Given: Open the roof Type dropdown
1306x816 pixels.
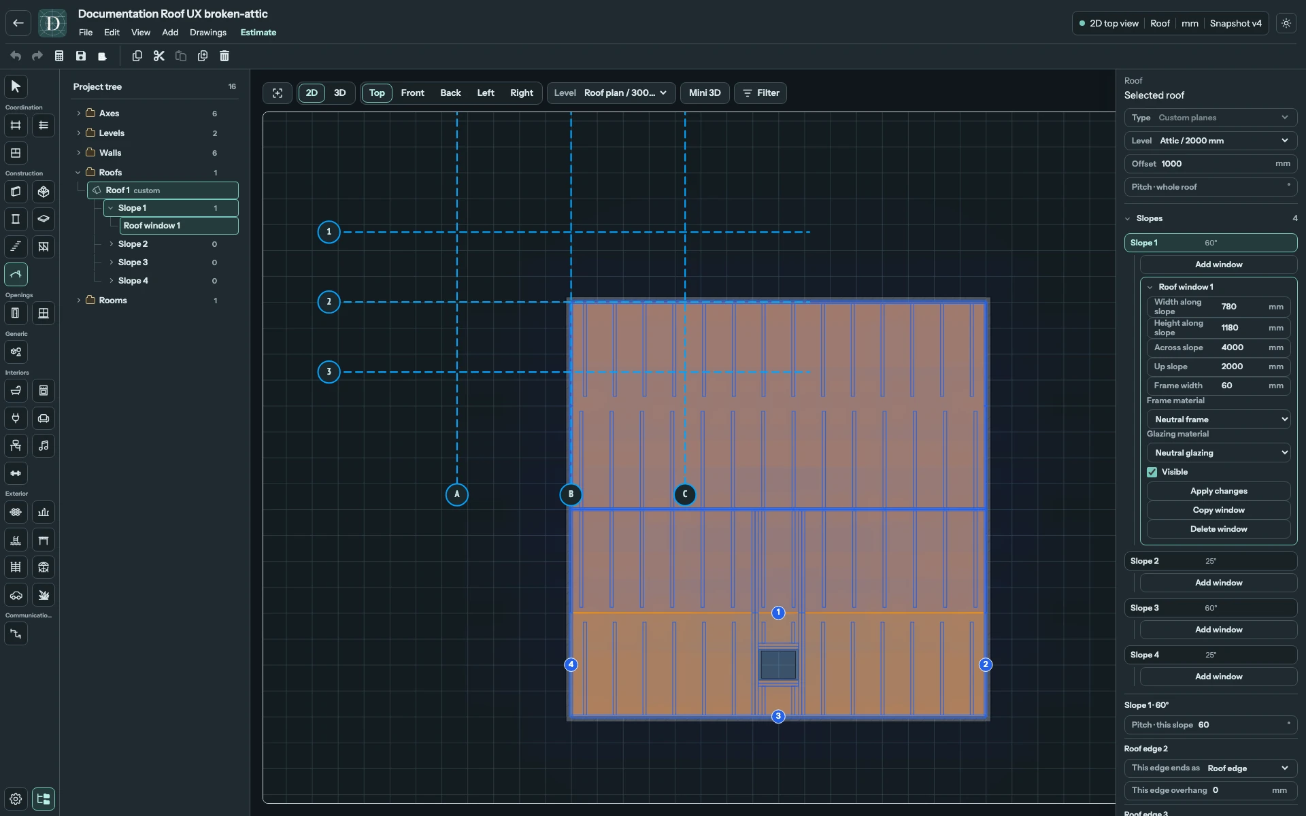Looking at the screenshot, I should click(x=1210, y=118).
